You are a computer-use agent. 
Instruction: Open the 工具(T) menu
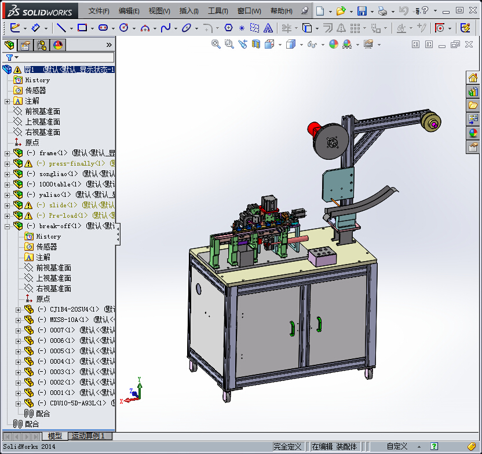coord(218,11)
